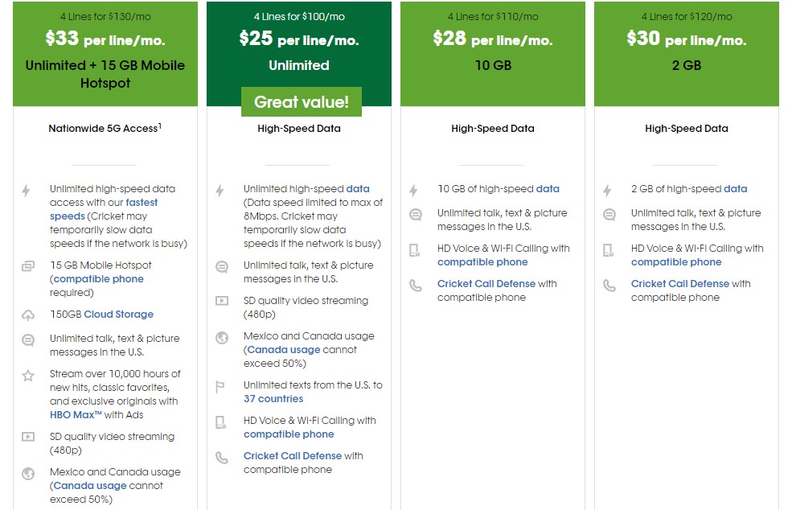792x510 pixels.
Task: Click the globe icon in the $25 plan
Action: pyautogui.click(x=222, y=338)
